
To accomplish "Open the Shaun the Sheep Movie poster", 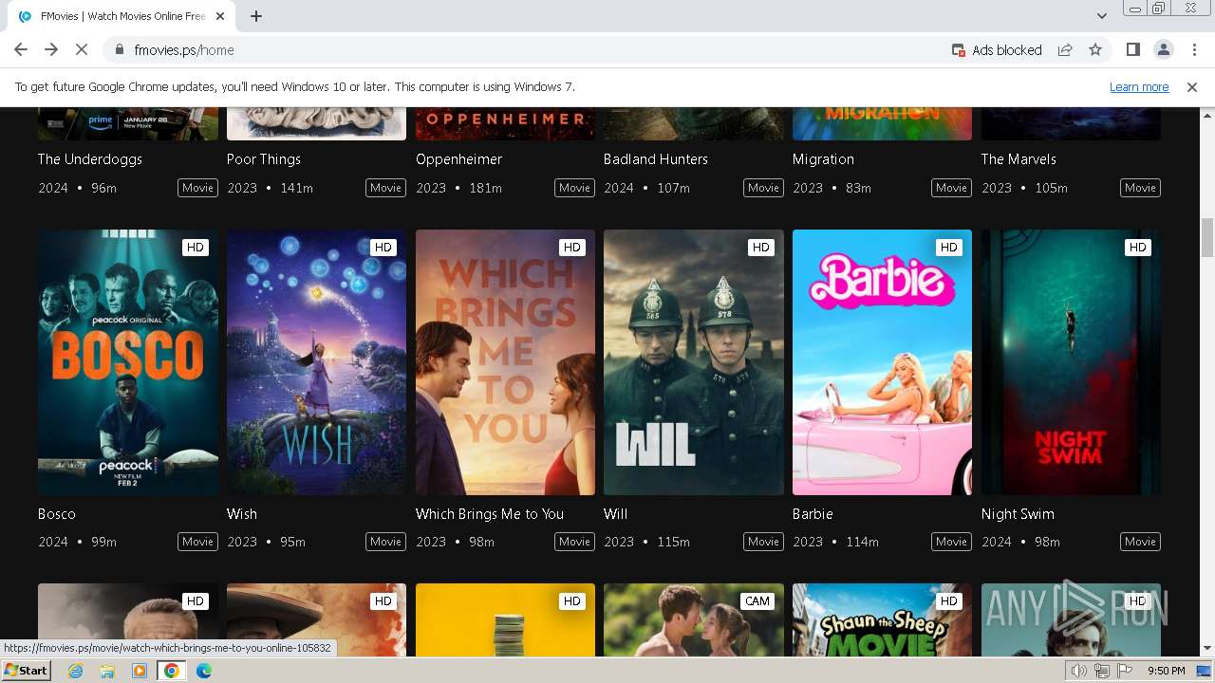I will (882, 619).
